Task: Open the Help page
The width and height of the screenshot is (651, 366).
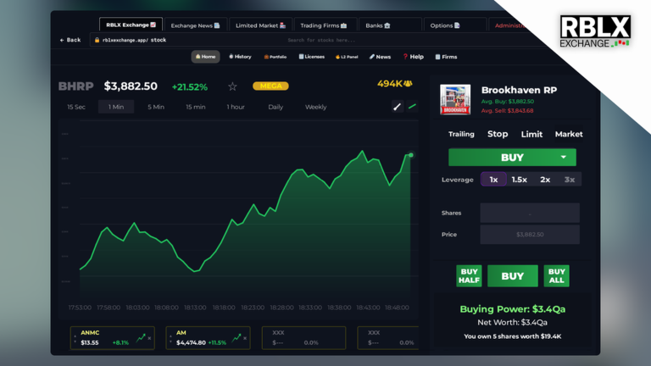Action: pyautogui.click(x=413, y=57)
